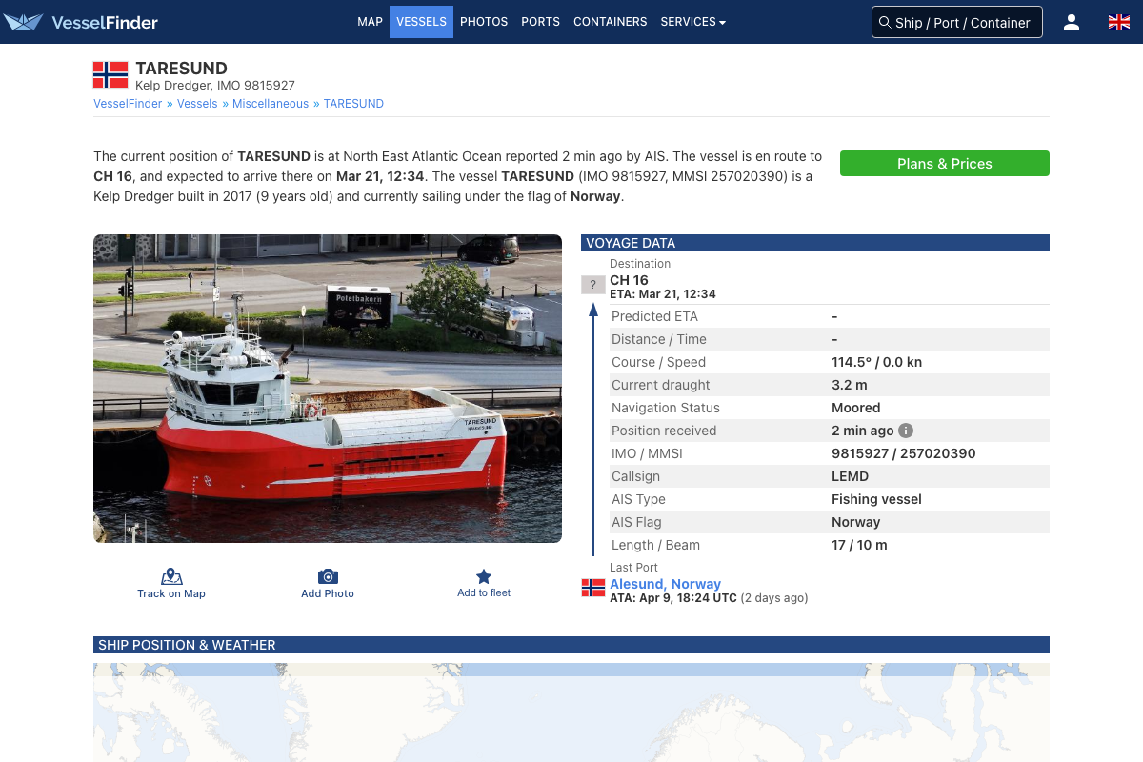Viewport: 1143px width, 762px height.
Task: Open the MAP menu item
Action: (370, 22)
